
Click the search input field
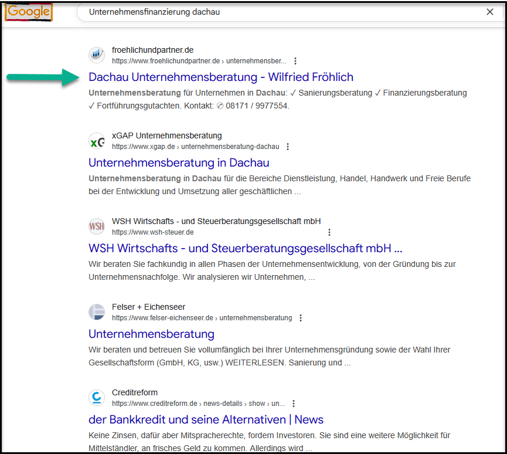(x=281, y=12)
